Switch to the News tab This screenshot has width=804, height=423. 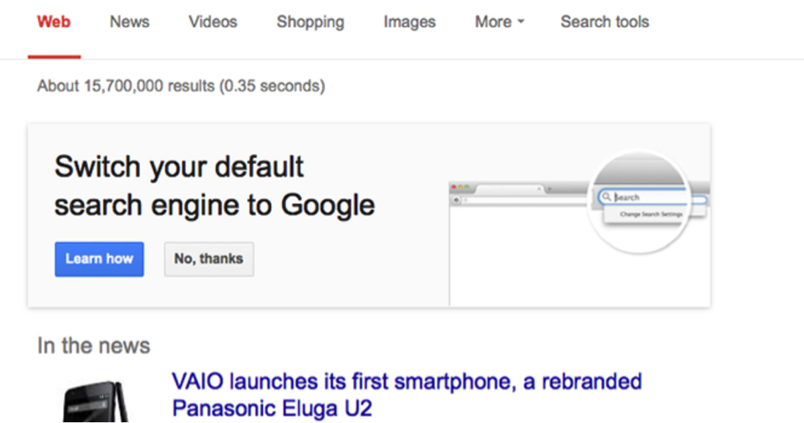click(x=129, y=22)
